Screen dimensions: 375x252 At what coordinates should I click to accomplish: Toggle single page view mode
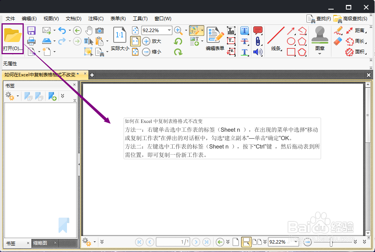[x=236, y=242]
